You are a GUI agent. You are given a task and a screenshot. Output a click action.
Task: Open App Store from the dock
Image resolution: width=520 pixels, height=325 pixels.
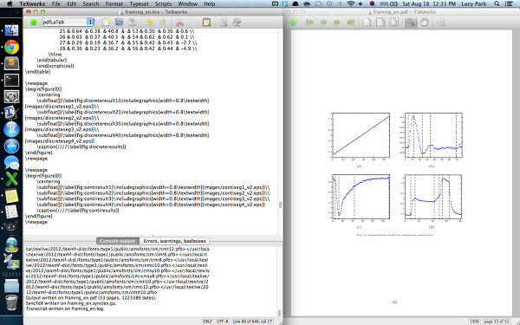[x=11, y=146]
